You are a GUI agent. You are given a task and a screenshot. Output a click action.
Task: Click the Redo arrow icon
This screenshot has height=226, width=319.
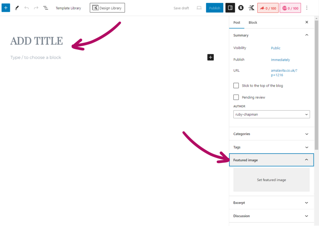36,8
